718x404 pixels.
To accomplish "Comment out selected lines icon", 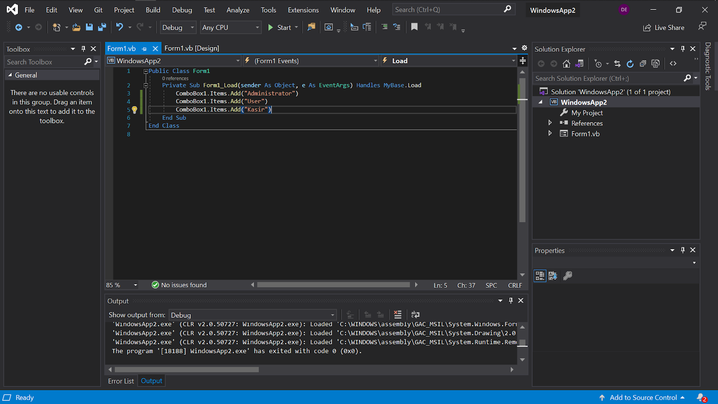I will [x=384, y=27].
